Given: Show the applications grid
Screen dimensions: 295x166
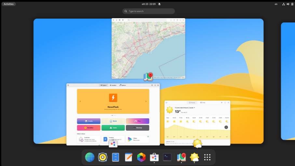Looking at the screenshot, I should (x=207, y=157).
